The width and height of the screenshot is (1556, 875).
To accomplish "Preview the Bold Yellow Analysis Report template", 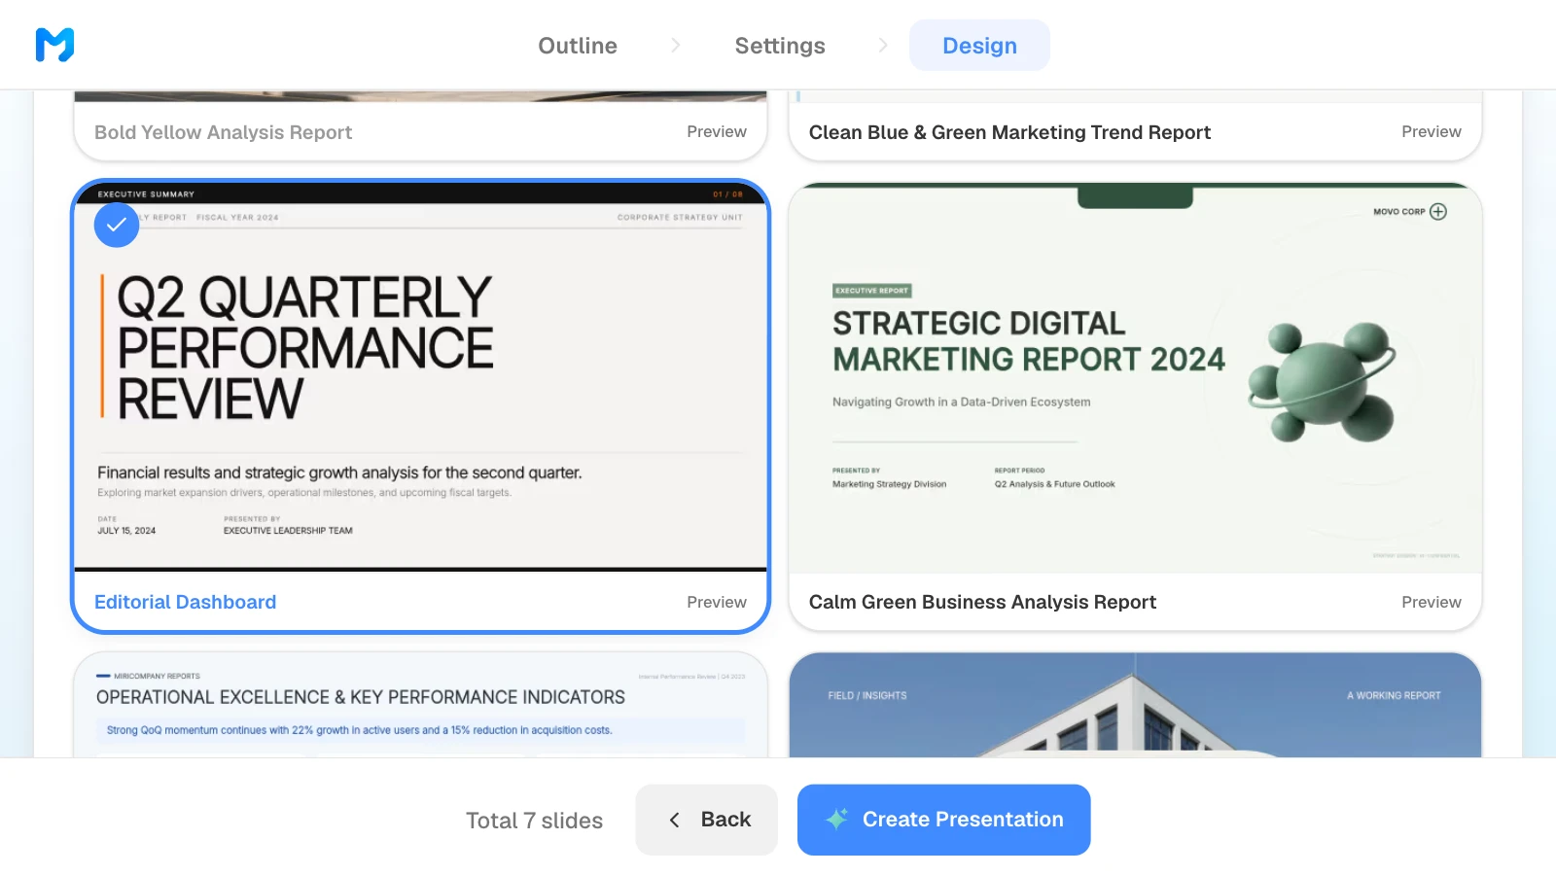I will (x=717, y=131).
